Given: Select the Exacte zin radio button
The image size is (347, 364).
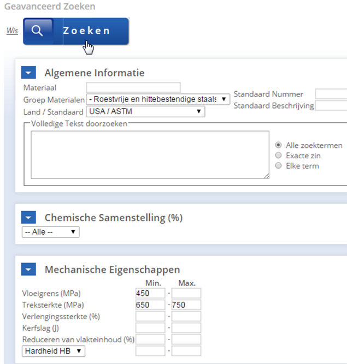Looking at the screenshot, I should (x=278, y=156).
